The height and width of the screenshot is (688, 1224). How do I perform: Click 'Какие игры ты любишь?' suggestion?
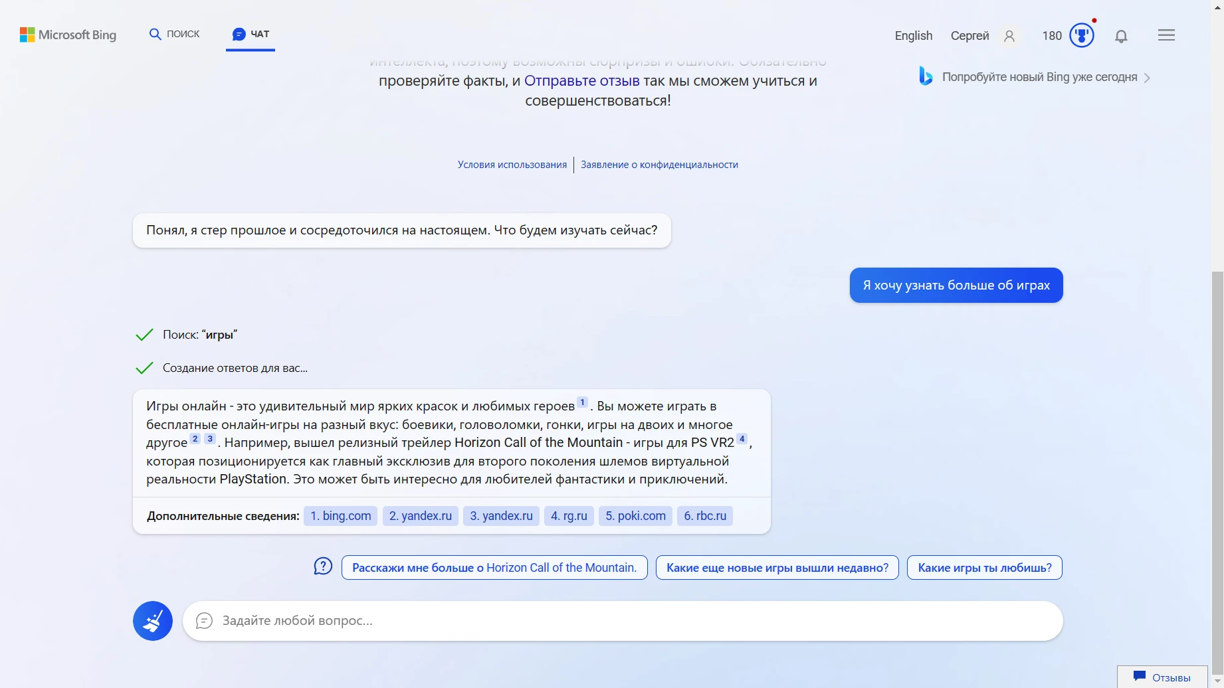pos(984,567)
